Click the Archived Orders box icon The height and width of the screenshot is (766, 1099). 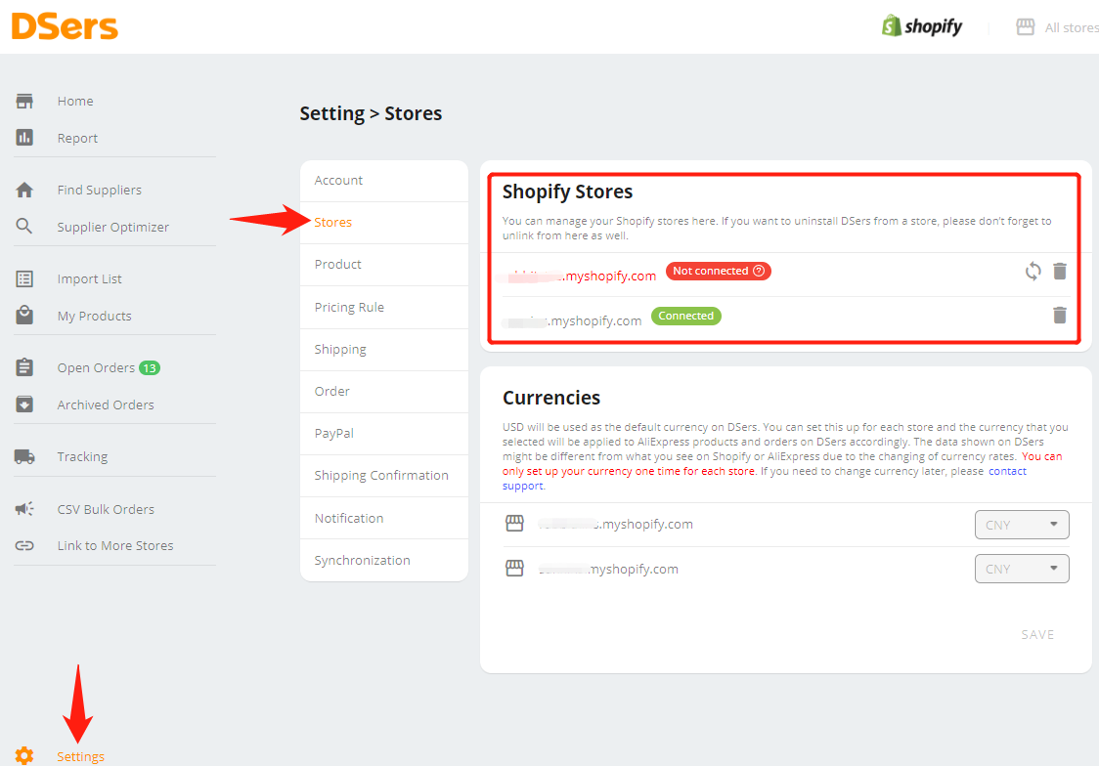tap(24, 404)
